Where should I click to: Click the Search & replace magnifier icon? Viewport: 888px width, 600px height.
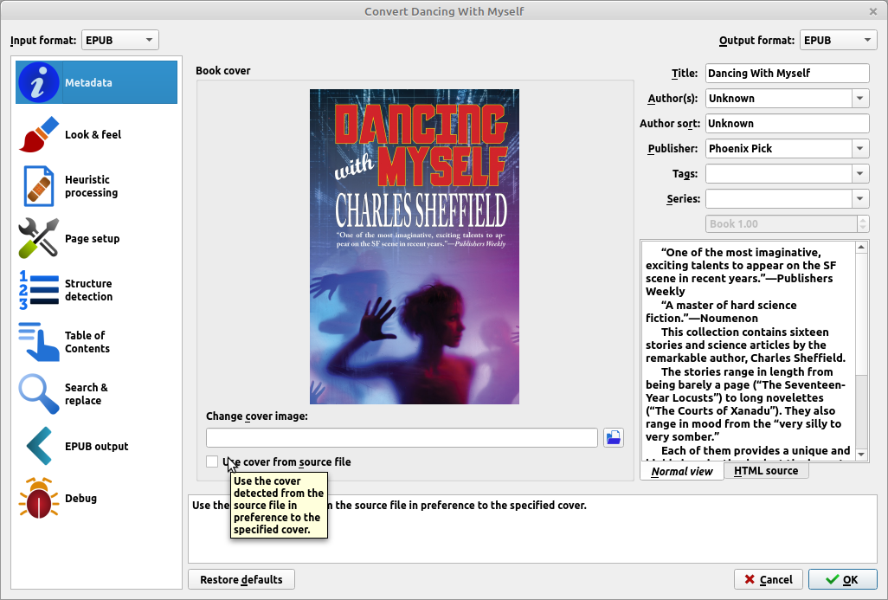point(38,394)
